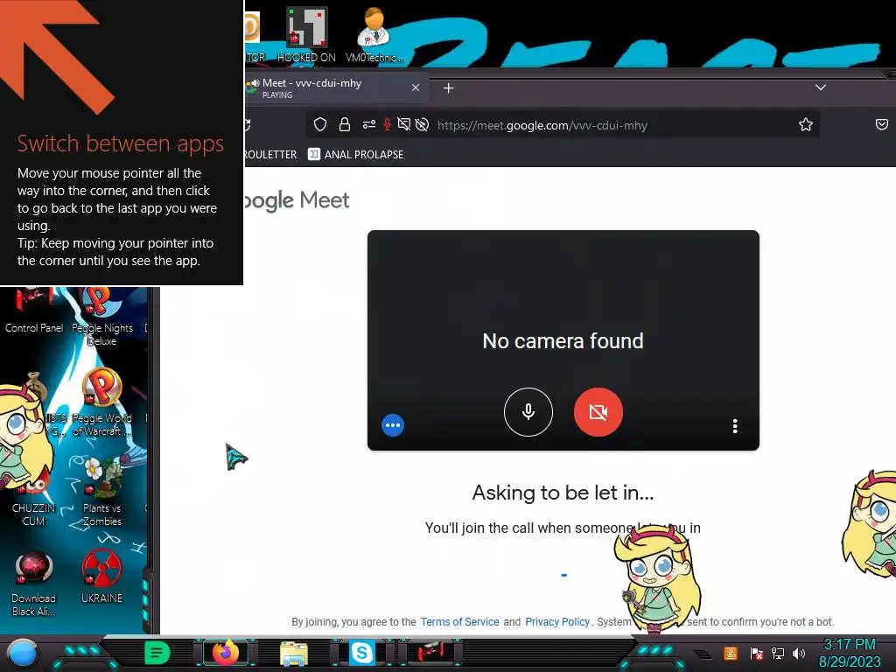Click the volume speaker tray icon
Image resolution: width=896 pixels, height=672 pixels.
click(799, 653)
